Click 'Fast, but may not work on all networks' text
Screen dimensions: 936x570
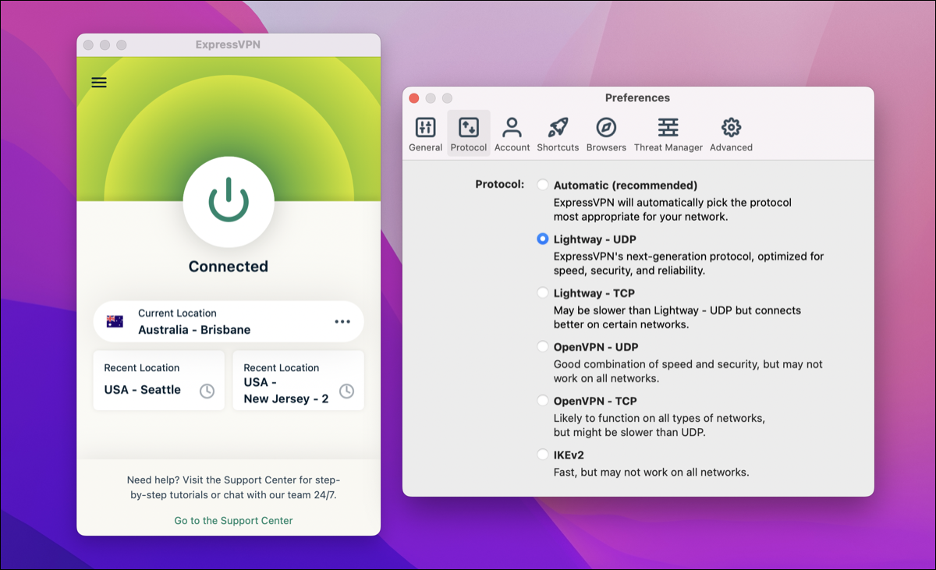point(651,472)
